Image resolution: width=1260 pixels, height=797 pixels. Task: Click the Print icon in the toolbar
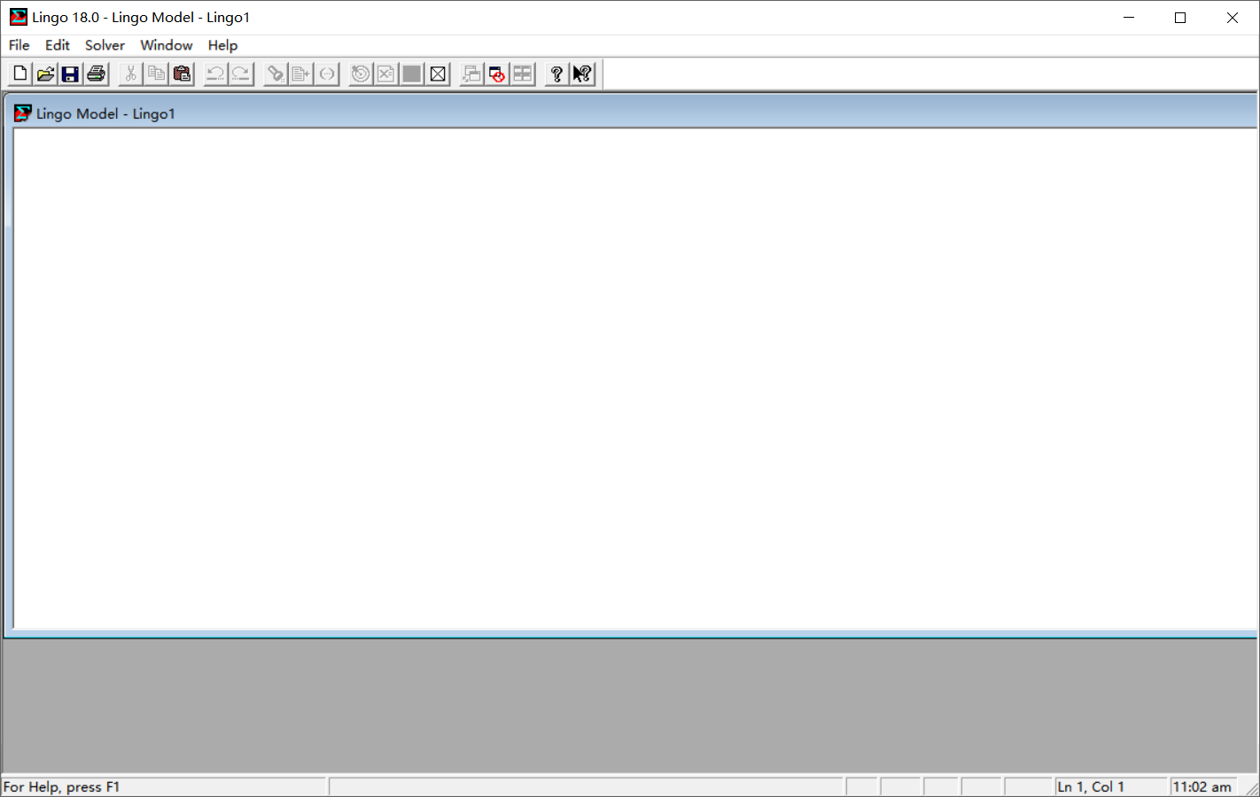(x=96, y=74)
